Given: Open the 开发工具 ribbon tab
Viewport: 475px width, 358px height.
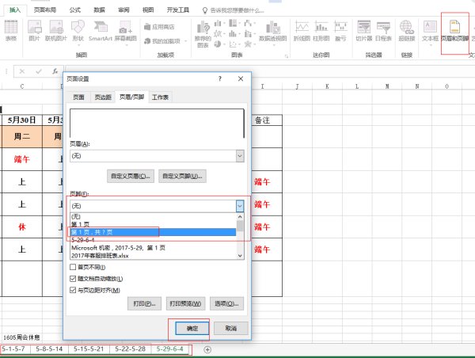Looking at the screenshot, I should point(178,10).
